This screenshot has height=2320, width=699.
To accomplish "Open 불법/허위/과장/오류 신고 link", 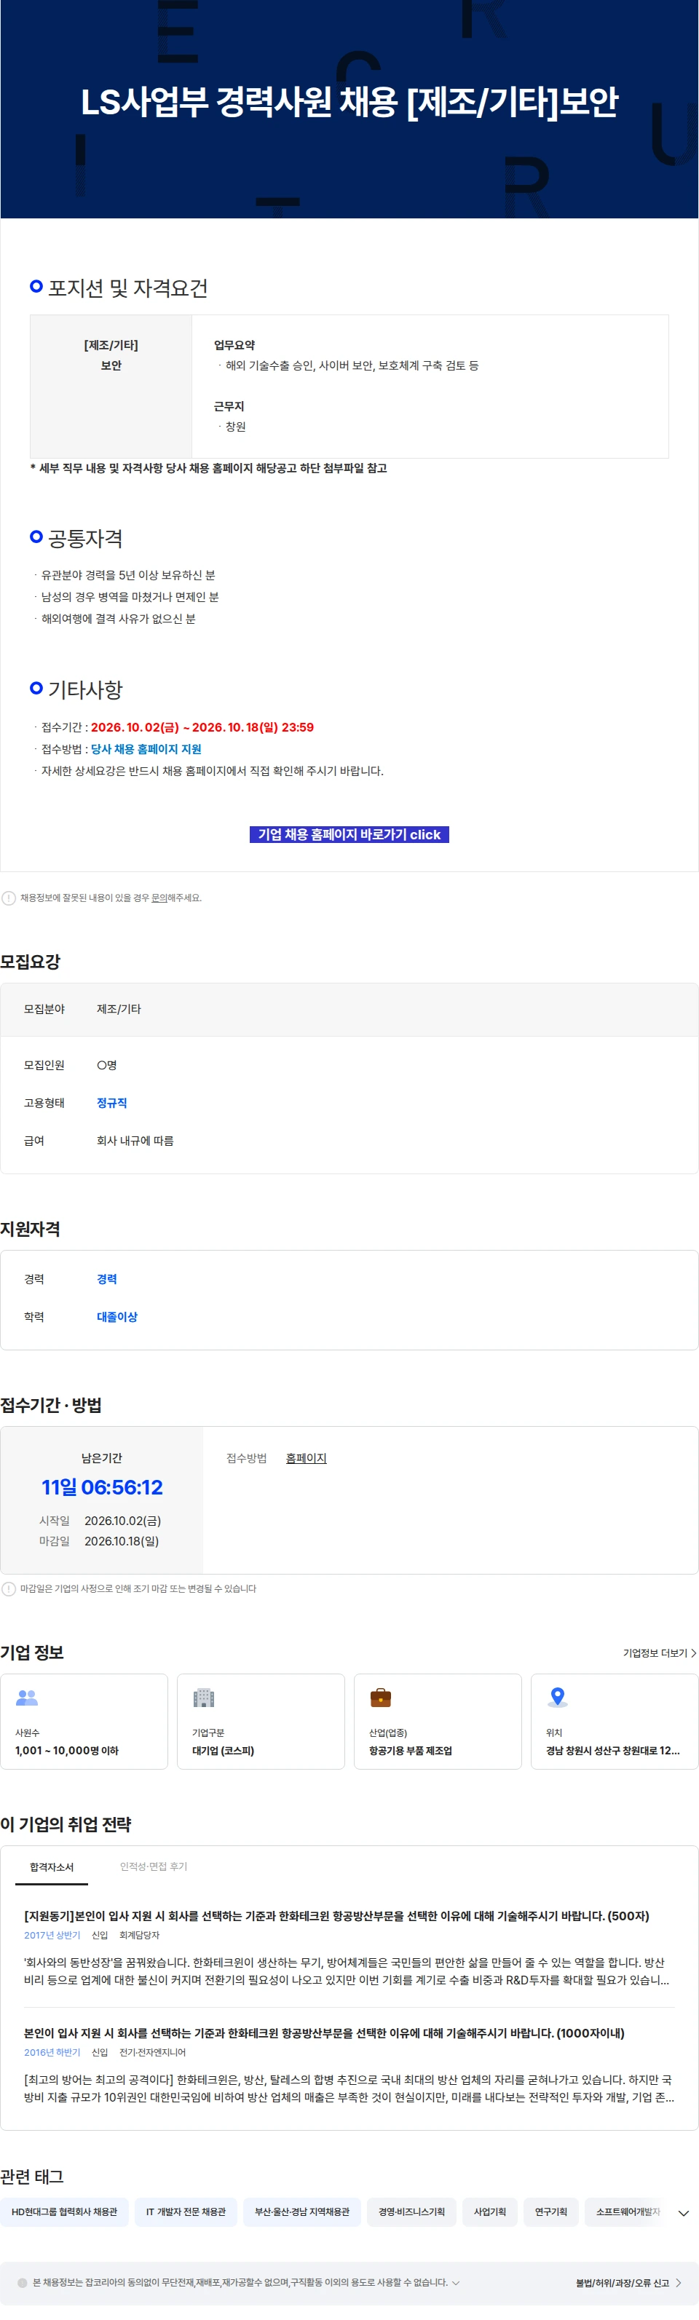I will point(623,2283).
